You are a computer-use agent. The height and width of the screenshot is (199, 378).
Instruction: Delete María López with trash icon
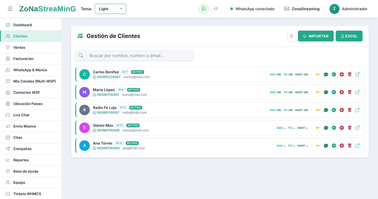[350, 92]
